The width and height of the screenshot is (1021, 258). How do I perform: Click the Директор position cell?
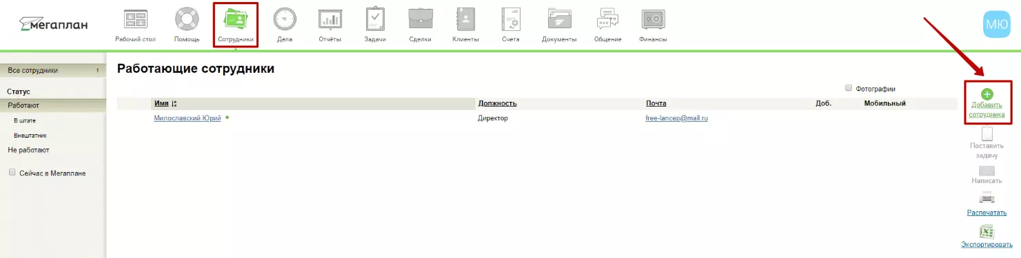(492, 118)
